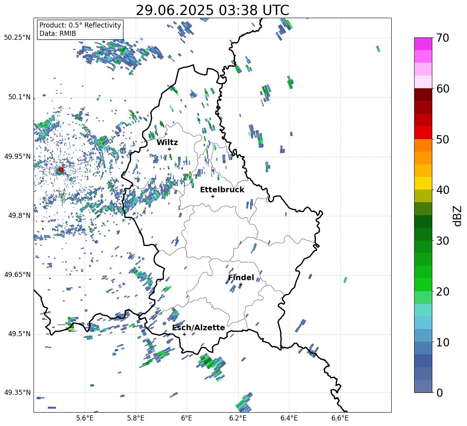Click the 60 tick on colorbar
The width and height of the screenshot is (467, 426).
pos(443,89)
